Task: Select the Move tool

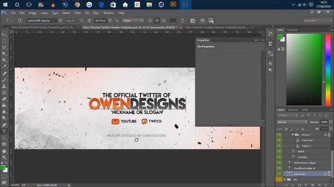Action: point(4,35)
